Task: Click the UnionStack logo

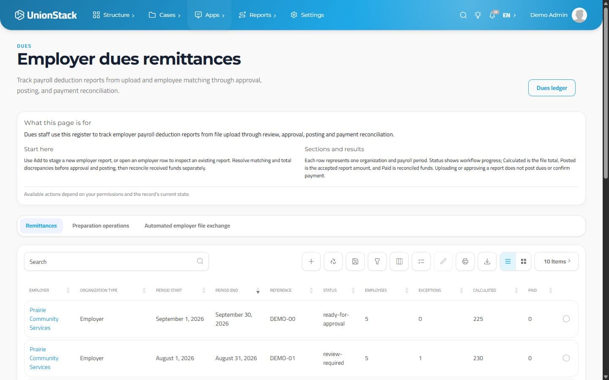Action: (x=46, y=15)
